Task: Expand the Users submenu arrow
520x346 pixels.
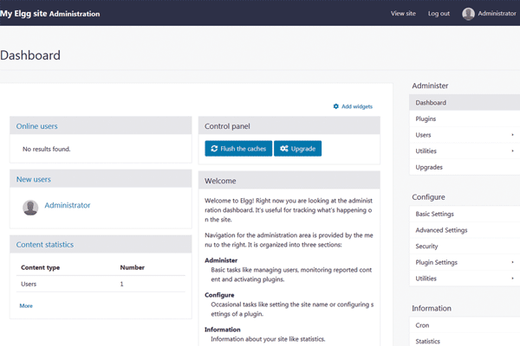Action: coord(512,135)
